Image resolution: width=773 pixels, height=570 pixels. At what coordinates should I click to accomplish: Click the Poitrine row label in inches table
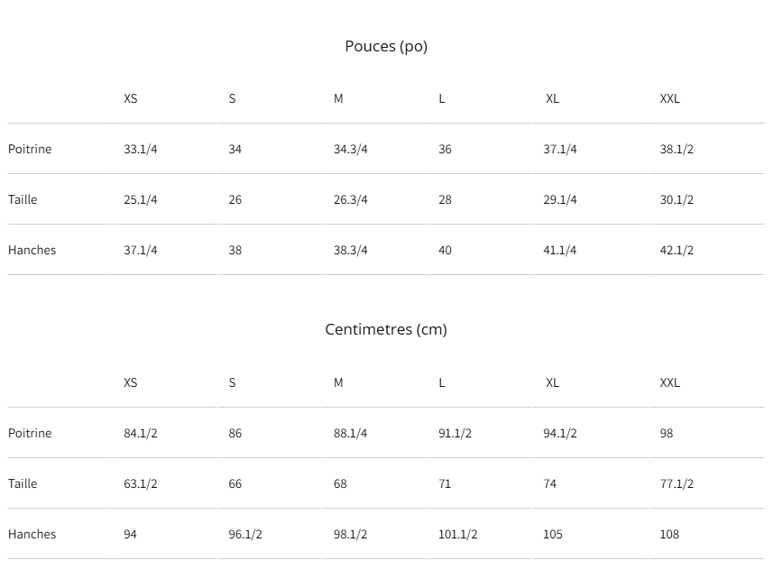(x=30, y=149)
